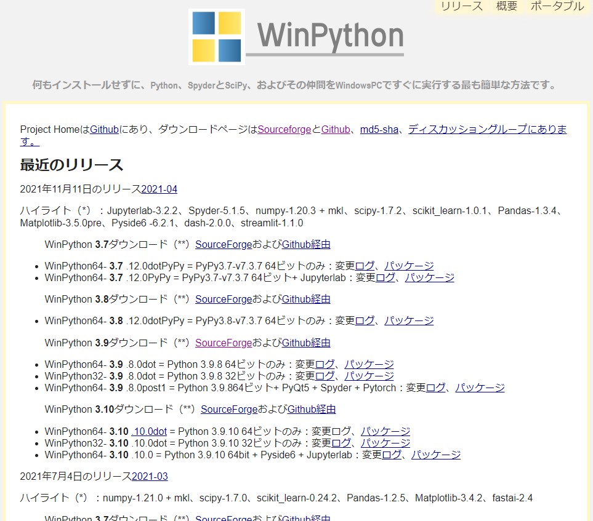Open パッケージ link for WinPython64-3.10.10.0dot
593x521 pixels.
385,431
